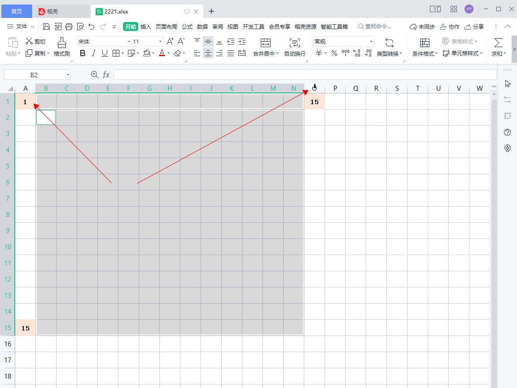Screen dimensions: 517x388
Task: Click the 协作 button
Action: click(450, 27)
